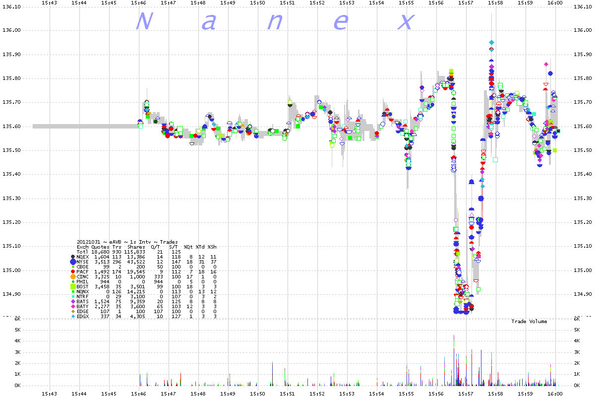Click '136.10' on the left price axis
595x397 pixels.
click(x=12, y=7)
